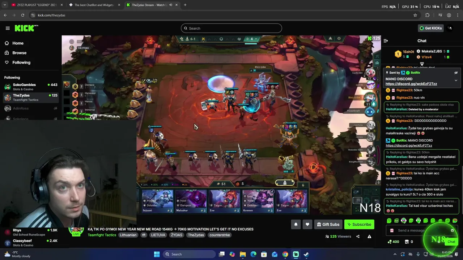Collapse the chat panel
This screenshot has height=260, width=463.
point(386,41)
